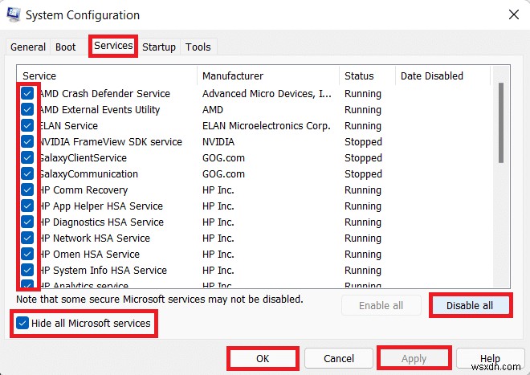Close the System Configuration window
This screenshot has height=375, width=530.
[x=512, y=14]
